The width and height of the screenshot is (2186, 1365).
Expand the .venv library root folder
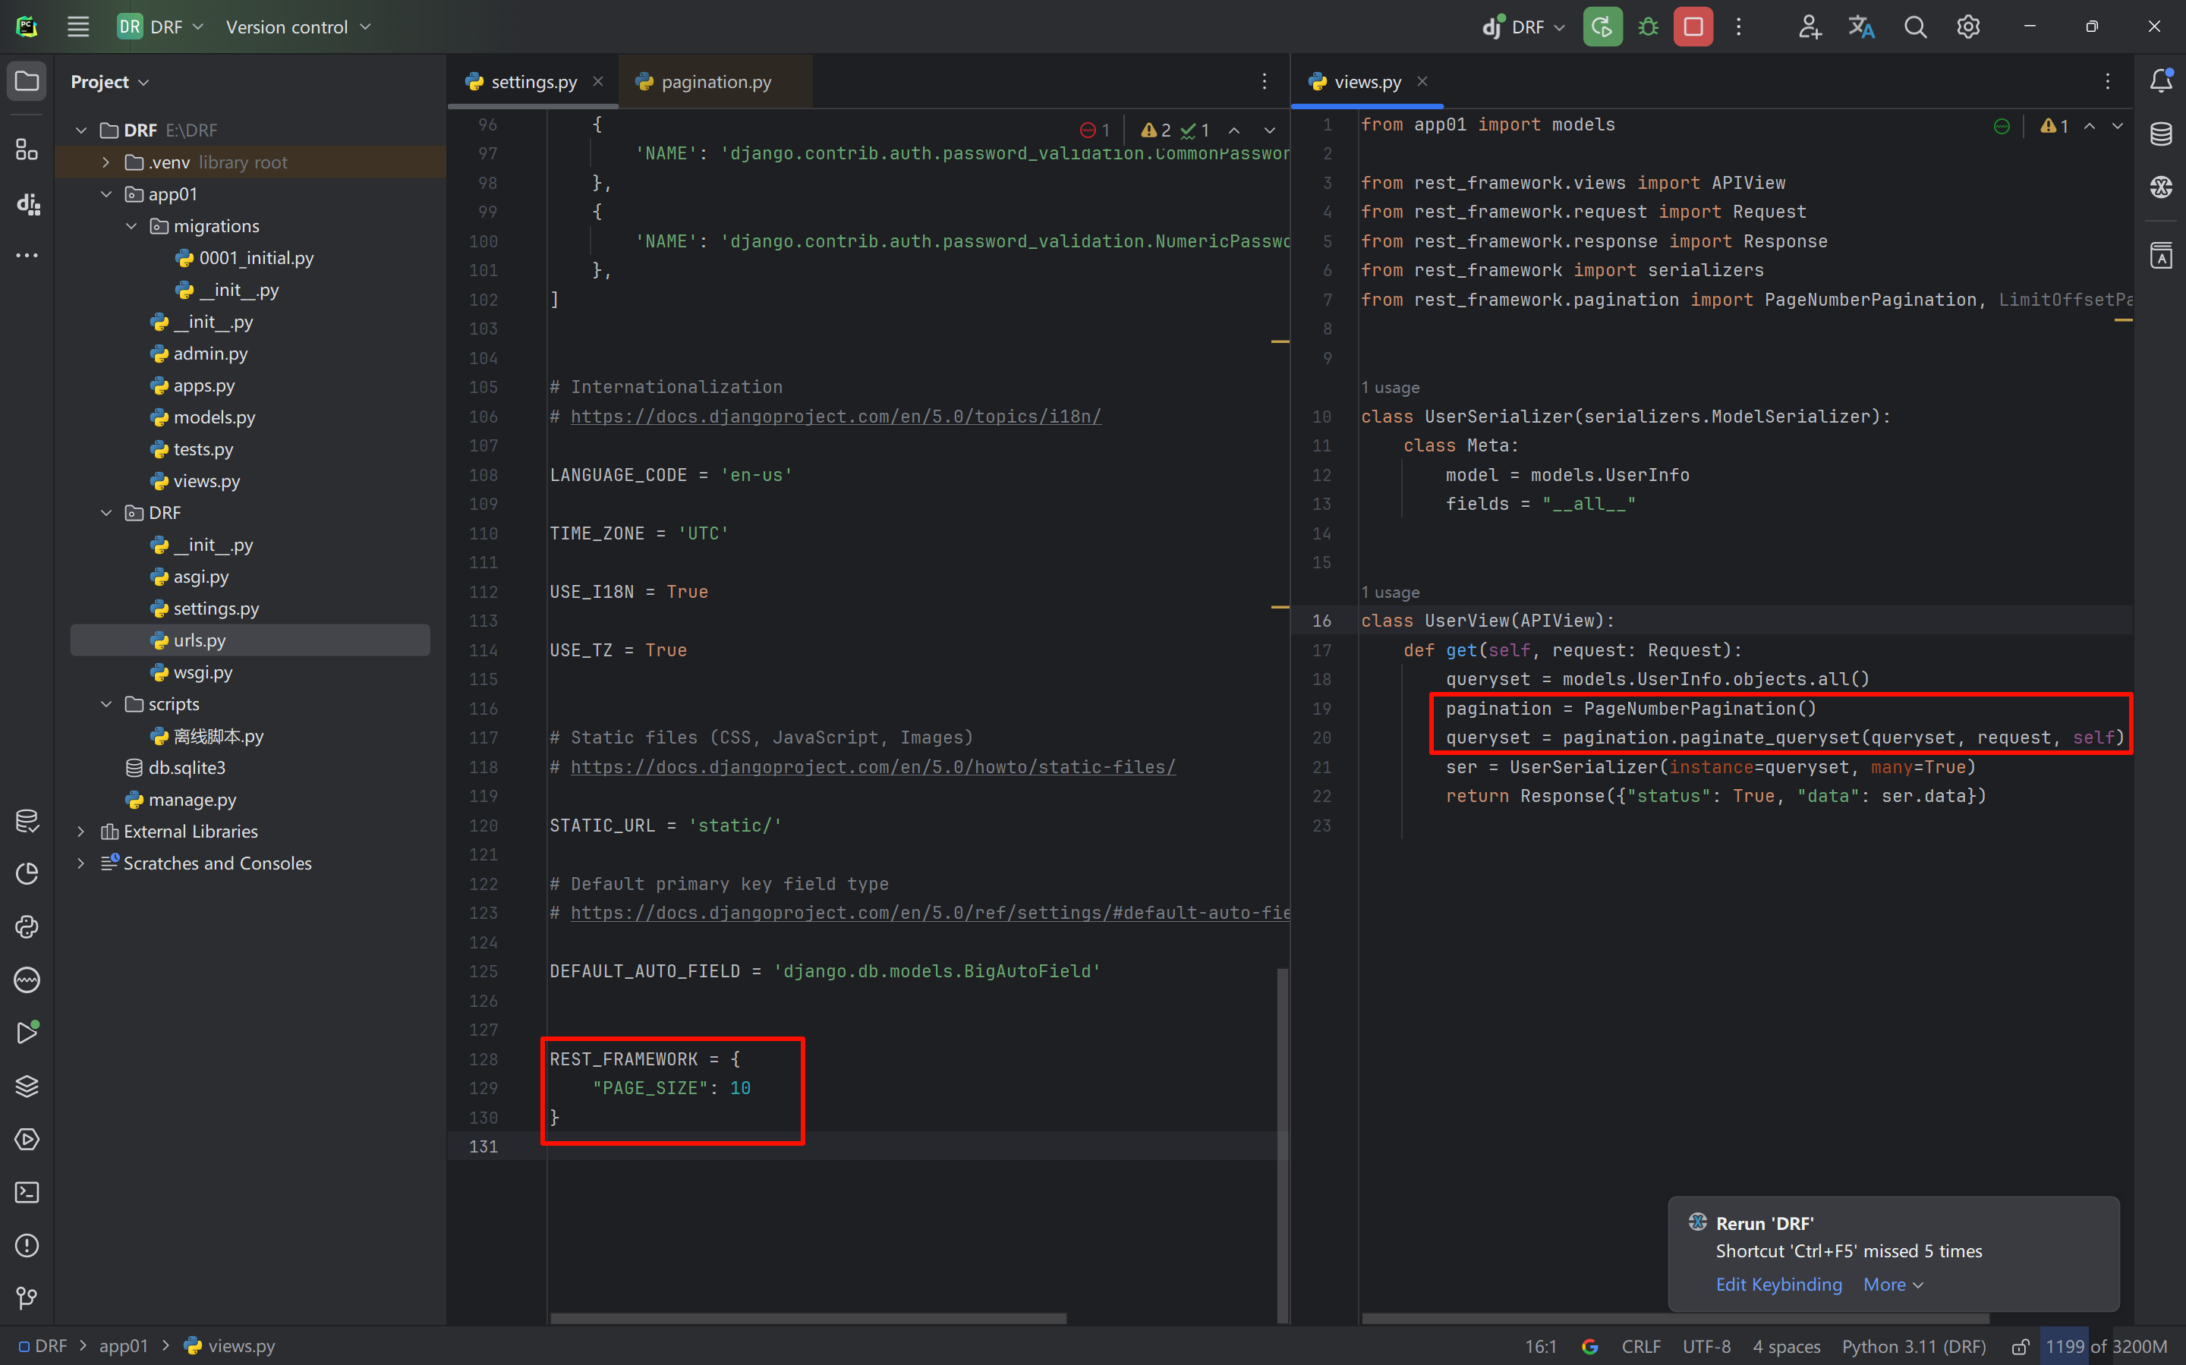click(106, 162)
